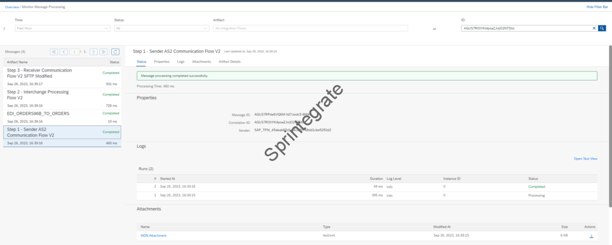
Task: Open the Time filter dropdown
Action: tap(63, 28)
